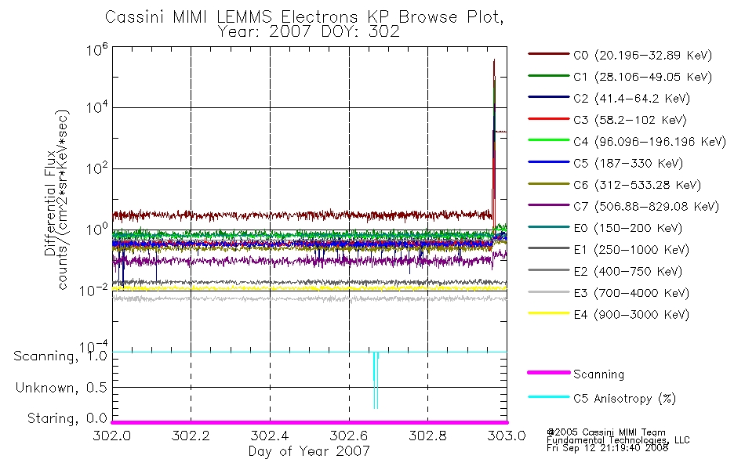Click the 'Fri Sep 12 21:19:40 2008' timestamp
The height and width of the screenshot is (470, 745).
point(607,448)
